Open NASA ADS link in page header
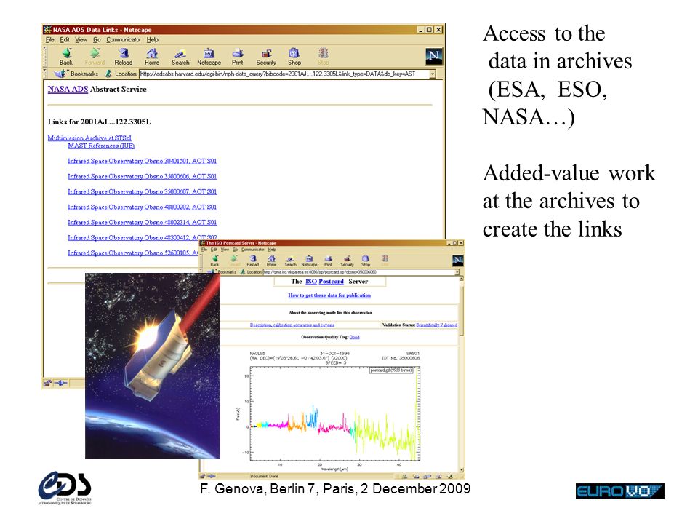The image size is (698, 524). (x=68, y=89)
